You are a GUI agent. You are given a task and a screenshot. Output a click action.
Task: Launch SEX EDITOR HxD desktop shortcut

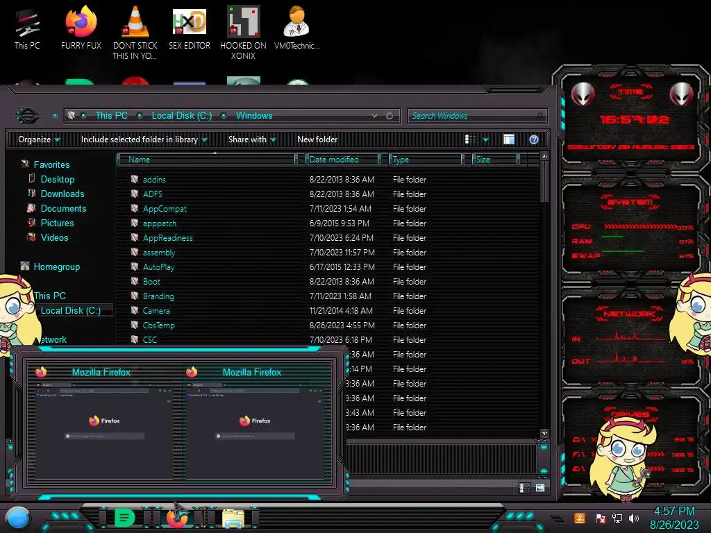coord(189,28)
